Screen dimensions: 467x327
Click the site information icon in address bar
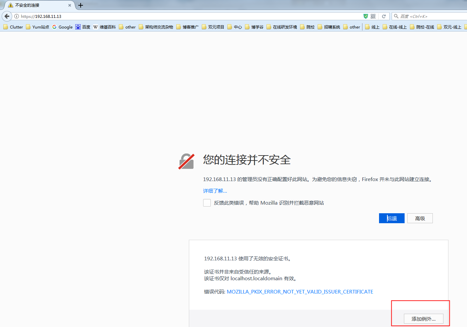coord(17,16)
